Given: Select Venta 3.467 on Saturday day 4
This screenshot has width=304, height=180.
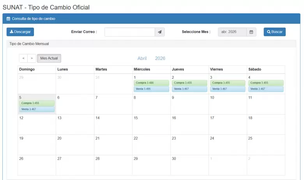Looking at the screenshot, I should [x=266, y=89].
